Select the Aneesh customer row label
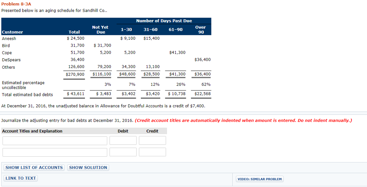The image size is (367, 187). pos(9,39)
